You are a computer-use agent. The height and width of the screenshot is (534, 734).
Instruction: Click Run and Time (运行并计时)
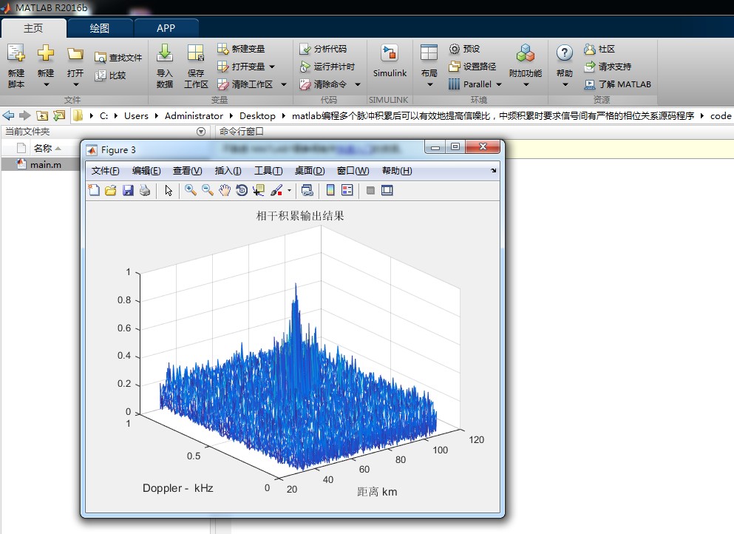[327, 67]
